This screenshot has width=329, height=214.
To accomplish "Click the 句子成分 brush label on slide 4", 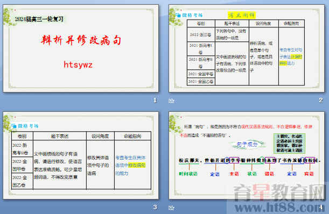I will (x=247, y=145).
